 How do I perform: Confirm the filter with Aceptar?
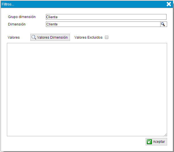[156, 142]
